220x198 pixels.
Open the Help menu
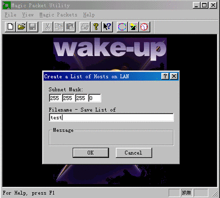[89, 15]
